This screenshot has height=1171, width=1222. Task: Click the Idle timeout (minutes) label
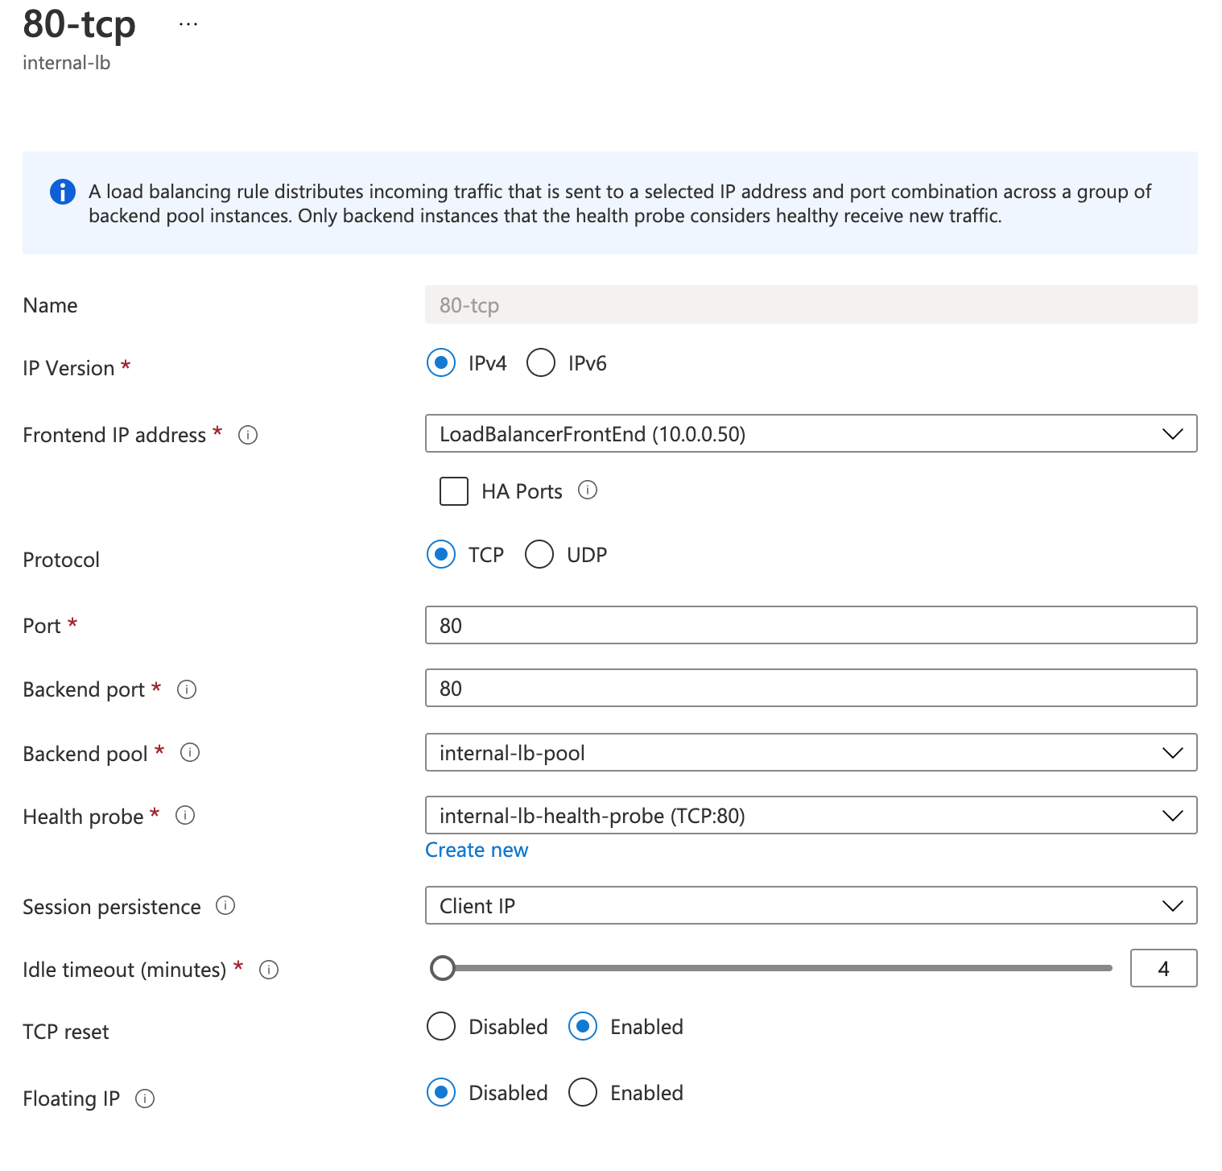pyautogui.click(x=125, y=970)
